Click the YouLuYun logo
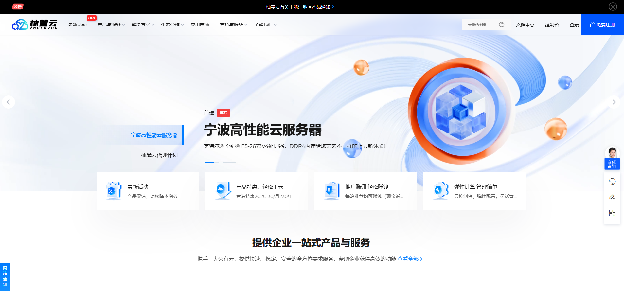Image resolution: width=624 pixels, height=295 pixels. [35, 25]
